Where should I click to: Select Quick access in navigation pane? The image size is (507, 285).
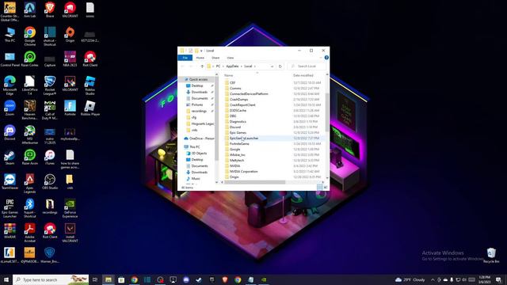click(197, 79)
